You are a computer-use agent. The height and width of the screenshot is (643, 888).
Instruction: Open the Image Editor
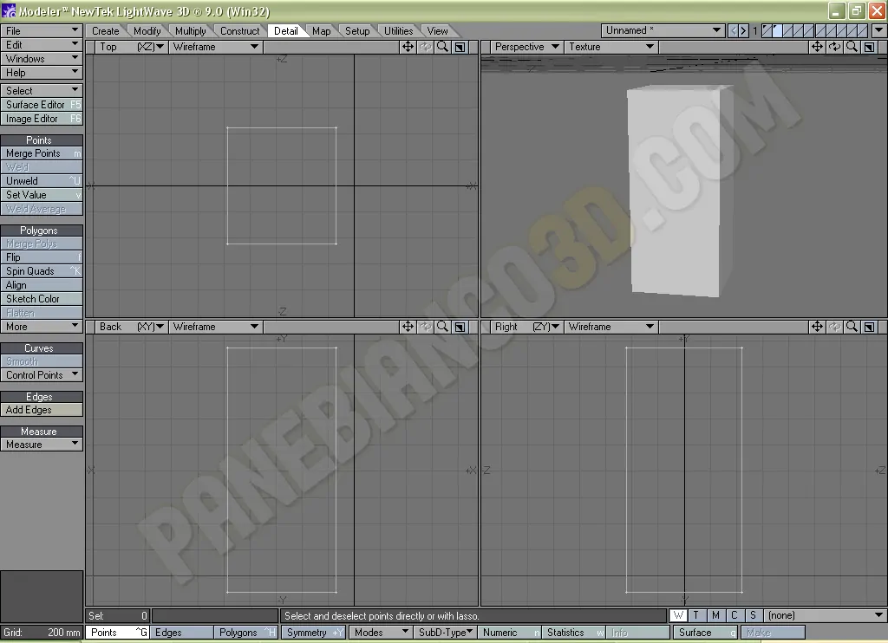coord(42,119)
